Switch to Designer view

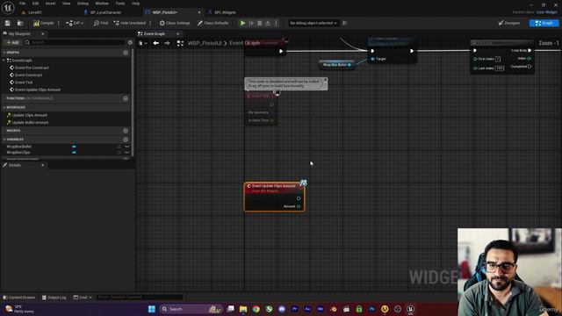[x=509, y=23]
